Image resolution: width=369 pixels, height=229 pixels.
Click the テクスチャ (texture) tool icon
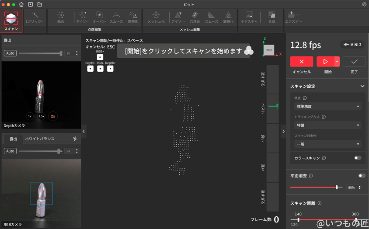(249, 17)
